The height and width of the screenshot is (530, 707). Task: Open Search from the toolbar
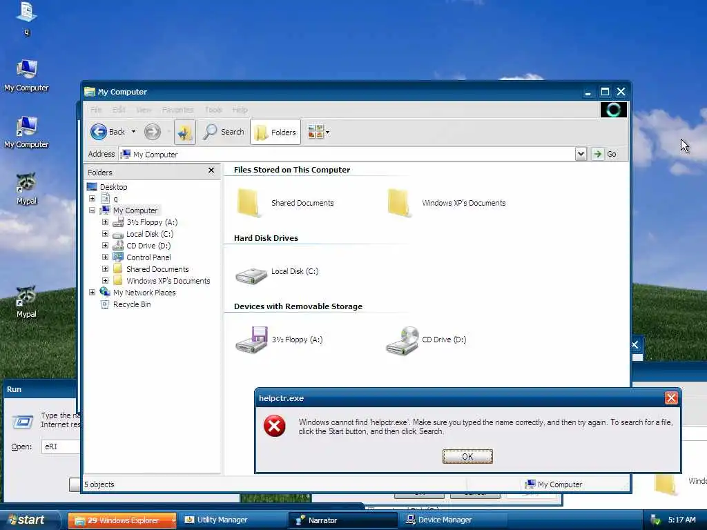tap(224, 132)
